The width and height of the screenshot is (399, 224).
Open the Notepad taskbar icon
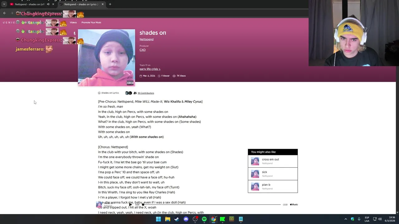point(241,219)
